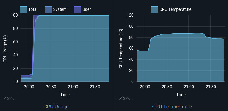
Task: Hide the CPU Temperature series via legend
Action: click(x=175, y=9)
